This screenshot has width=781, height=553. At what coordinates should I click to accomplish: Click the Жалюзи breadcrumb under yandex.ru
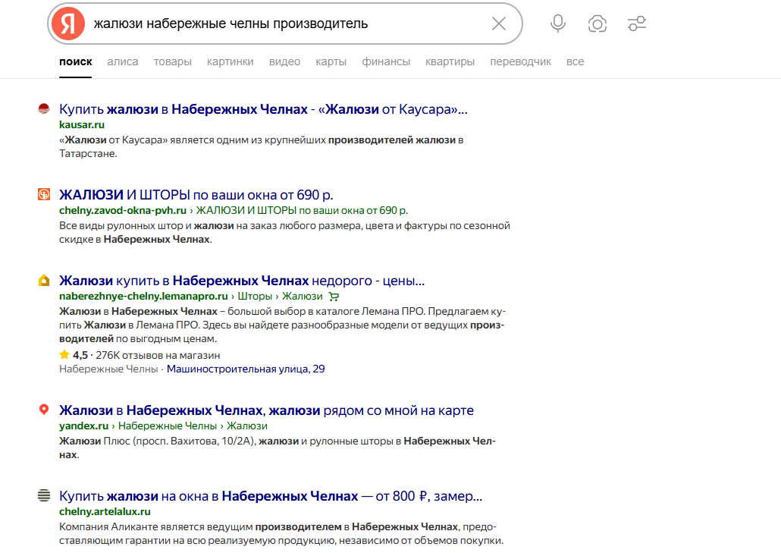tap(247, 426)
